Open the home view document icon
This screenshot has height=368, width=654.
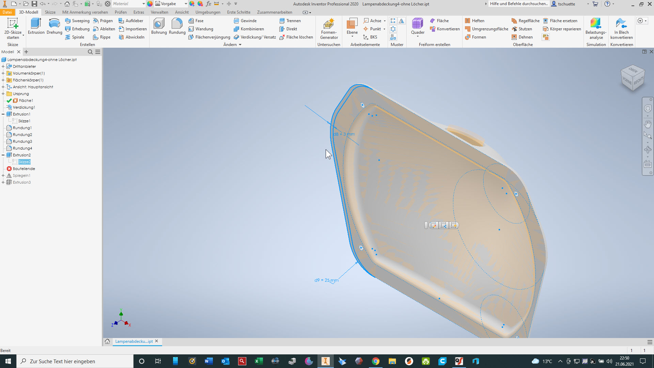point(107,341)
